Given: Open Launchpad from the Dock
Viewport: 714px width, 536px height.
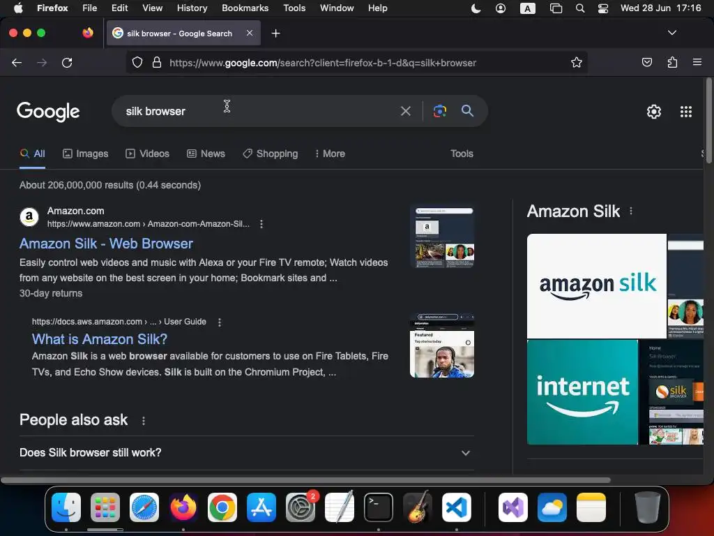Looking at the screenshot, I should coord(105,507).
